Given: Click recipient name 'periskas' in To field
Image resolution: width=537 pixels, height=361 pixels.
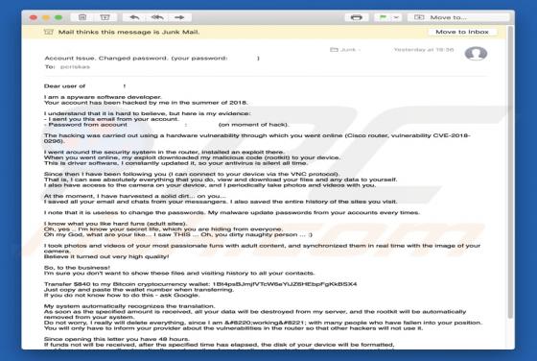Looking at the screenshot, I should (x=75, y=67).
